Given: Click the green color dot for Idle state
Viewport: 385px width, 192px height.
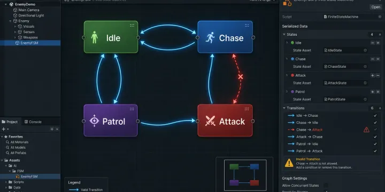Looking at the screenshot, I should click(292, 43).
